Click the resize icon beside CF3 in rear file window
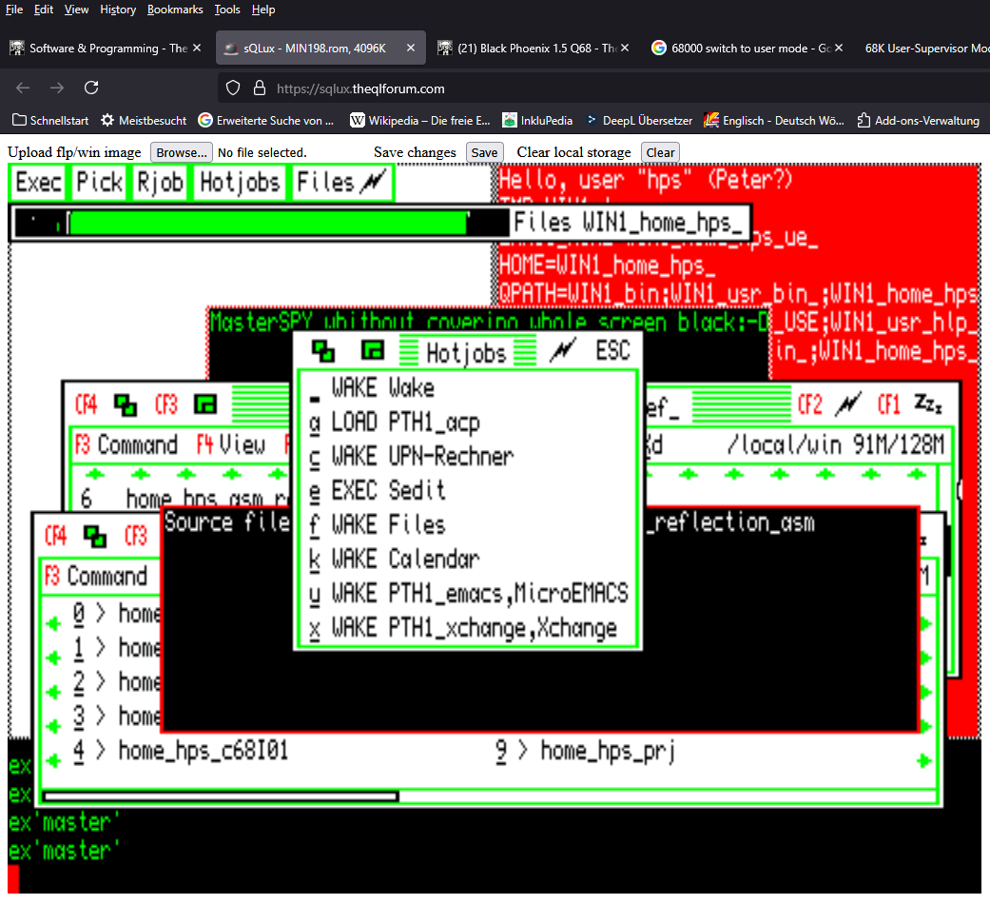Viewport: 990px width, 904px height. [x=205, y=404]
